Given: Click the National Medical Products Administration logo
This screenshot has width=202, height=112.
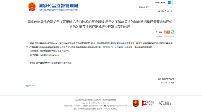Looking at the screenshot, I should tap(53, 7).
